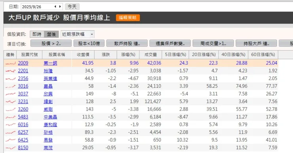293x153 pixels.
Task: Open stock code link 6016
Action: pos(23,125)
